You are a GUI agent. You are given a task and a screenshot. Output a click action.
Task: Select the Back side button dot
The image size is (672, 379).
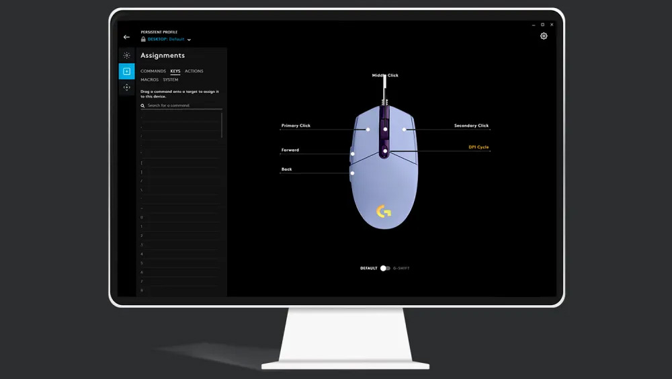pos(352,173)
